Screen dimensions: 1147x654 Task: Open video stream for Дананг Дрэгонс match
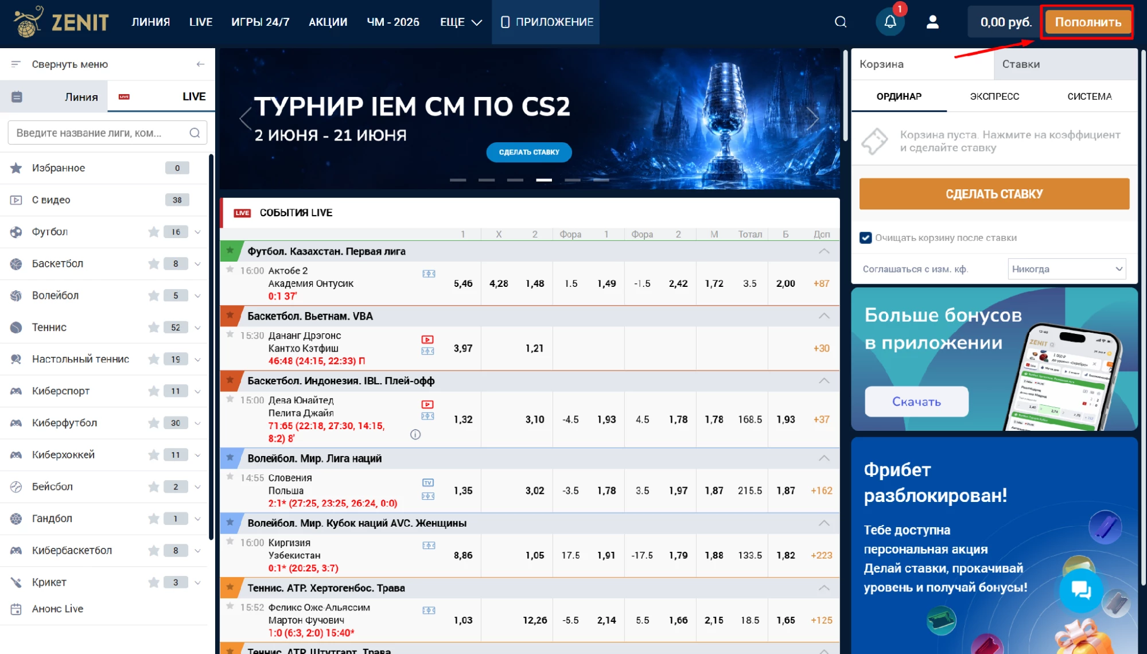click(x=427, y=340)
